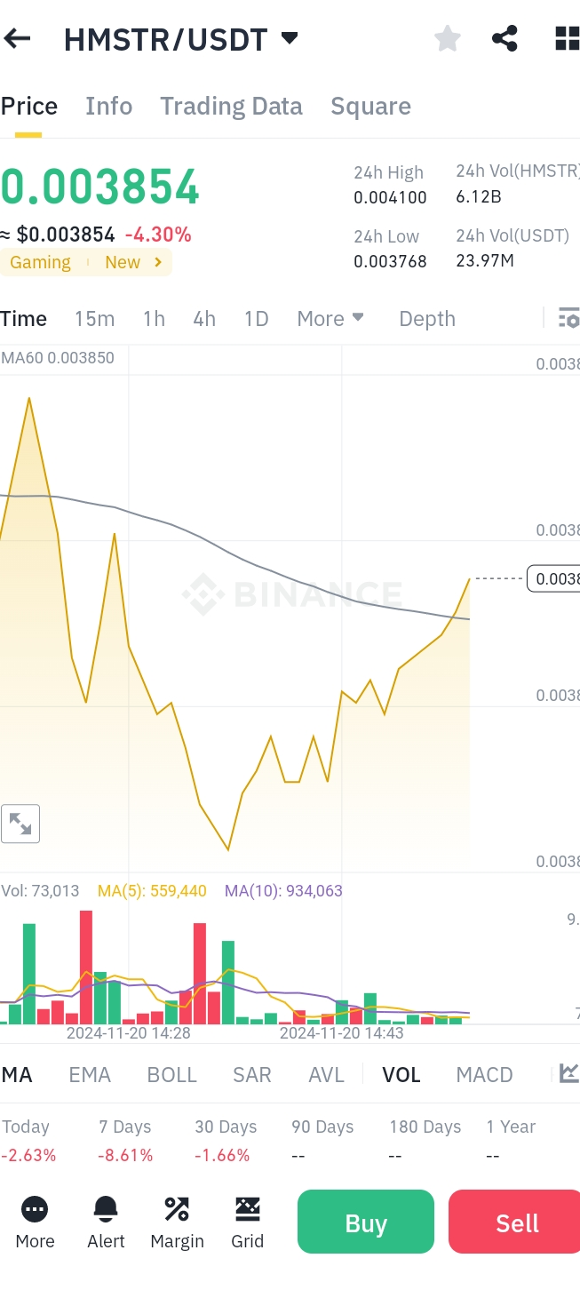The image size is (580, 1290).
Task: Open the HMSTR/USDT pair dropdown
Action: pos(289,38)
